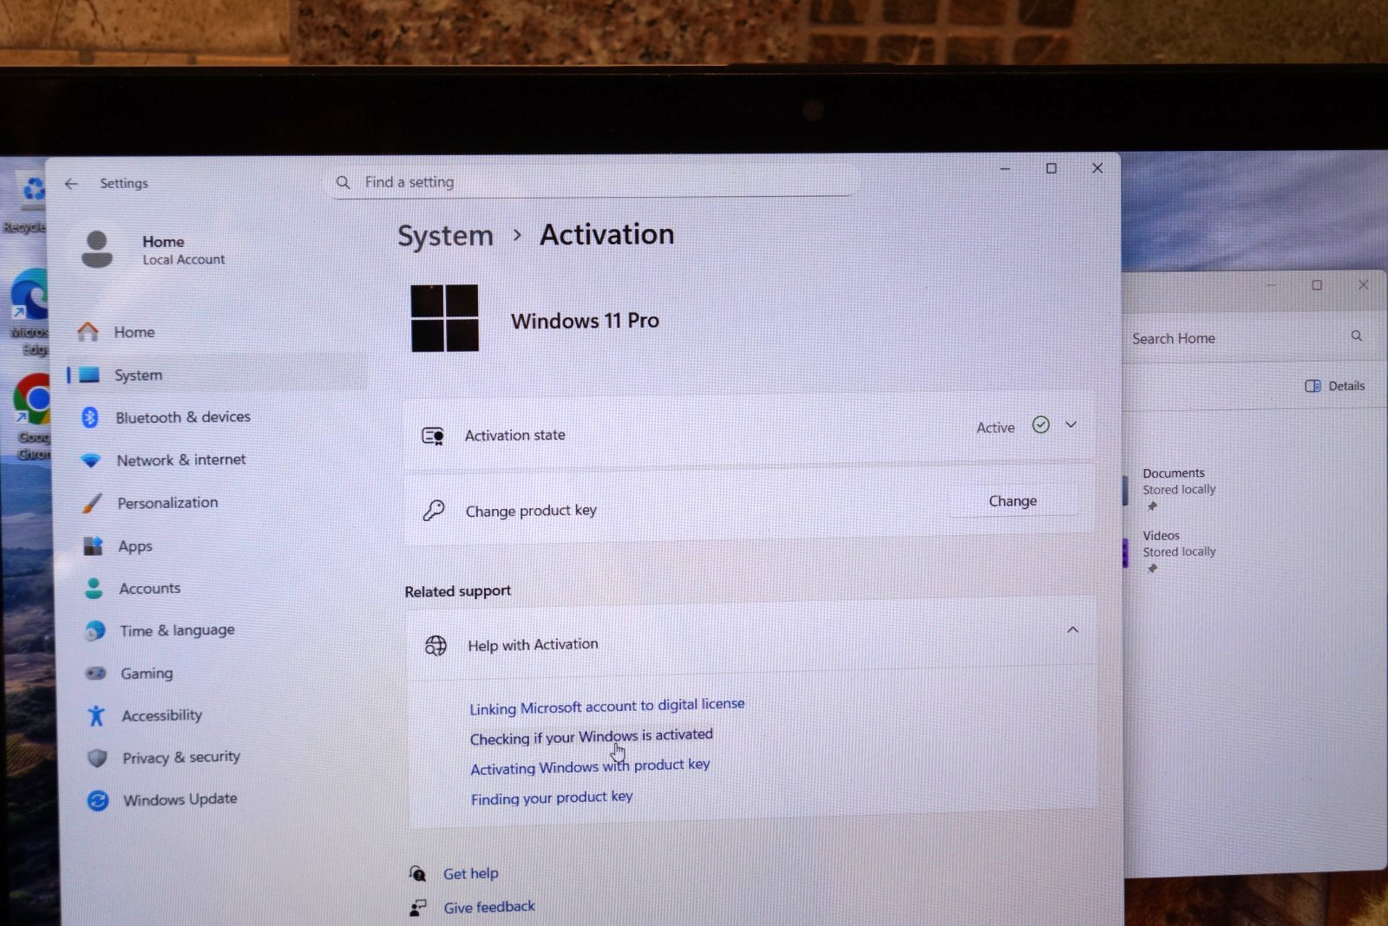The width and height of the screenshot is (1388, 926).
Task: Click search icon in File Explorer window
Action: pyautogui.click(x=1357, y=336)
